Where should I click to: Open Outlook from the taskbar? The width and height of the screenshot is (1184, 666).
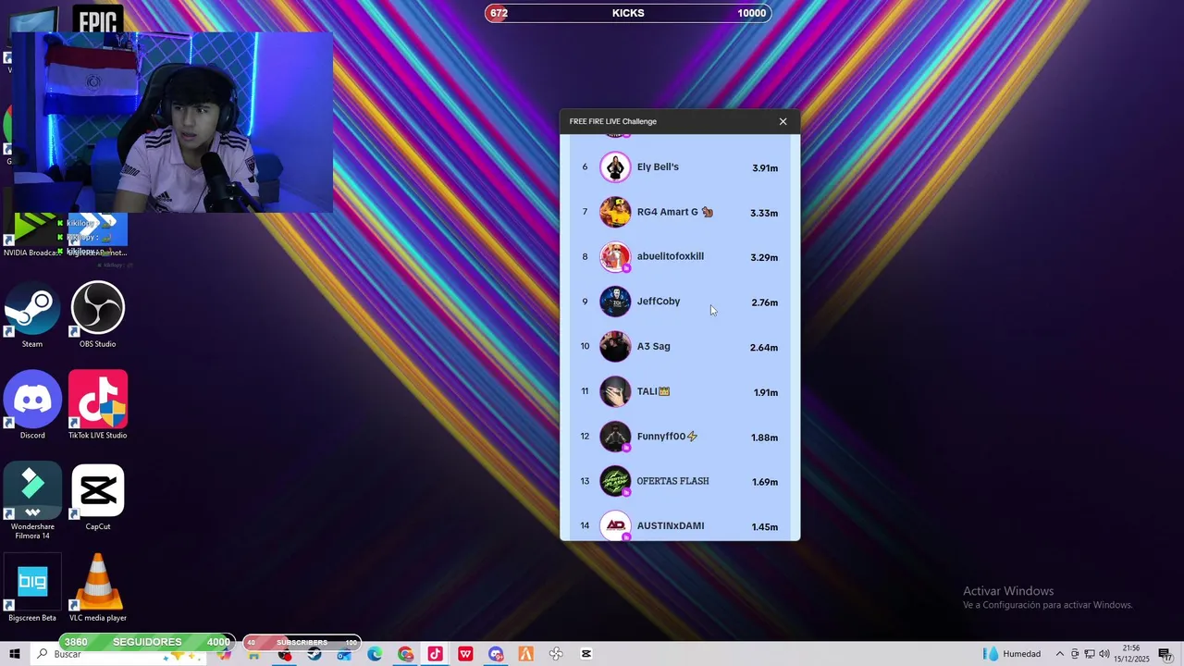pyautogui.click(x=344, y=654)
